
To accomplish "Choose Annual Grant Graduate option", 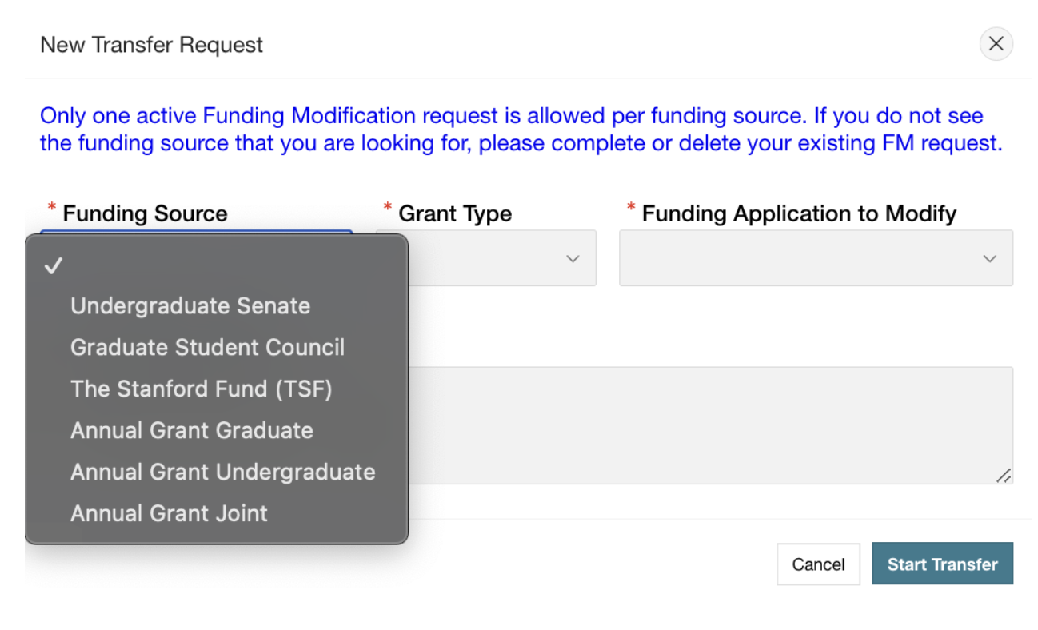I will pos(191,431).
